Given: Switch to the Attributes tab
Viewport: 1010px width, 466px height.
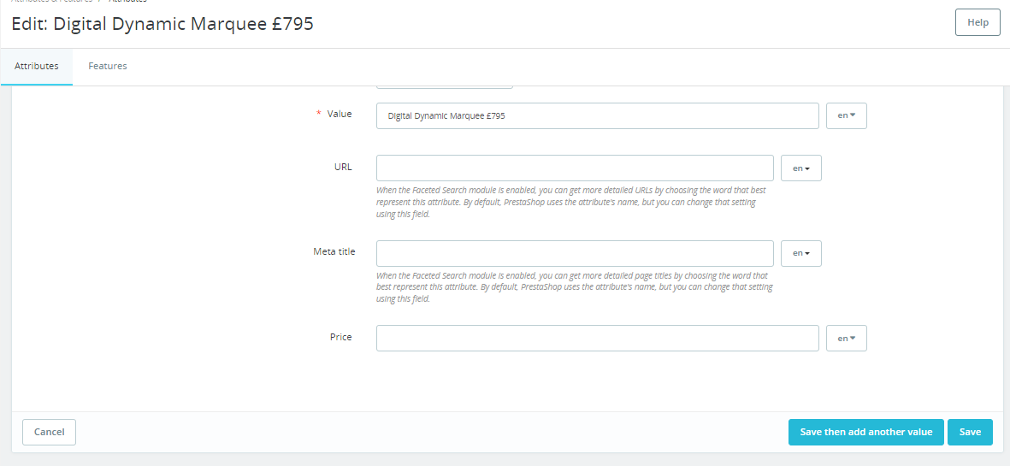Looking at the screenshot, I should click(x=37, y=66).
